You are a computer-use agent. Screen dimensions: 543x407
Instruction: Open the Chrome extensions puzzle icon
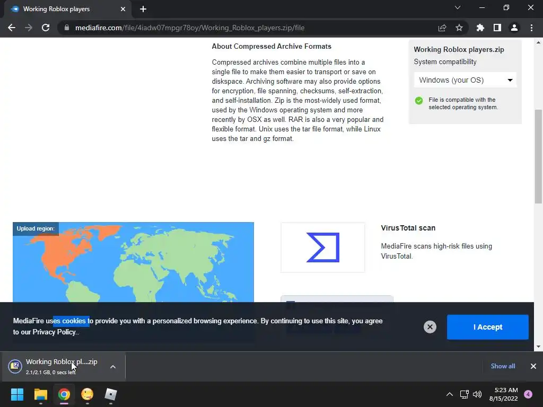(x=480, y=28)
